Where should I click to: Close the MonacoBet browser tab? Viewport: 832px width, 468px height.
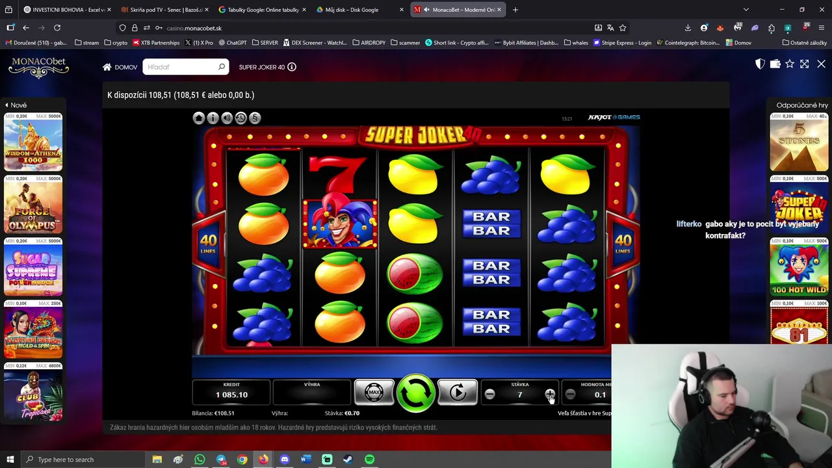(x=499, y=10)
